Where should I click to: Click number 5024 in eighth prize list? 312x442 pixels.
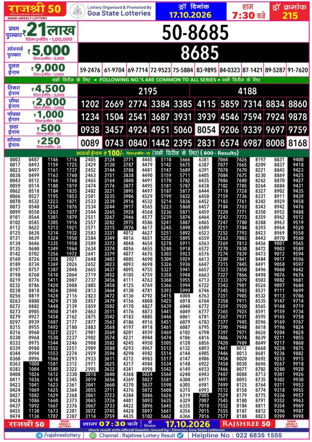click(147, 374)
